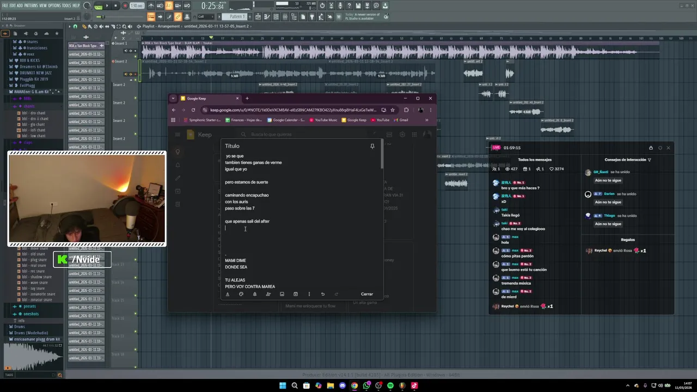This screenshot has width=697, height=392.
Task: Stop playback in FL Studio transport
Action: pyautogui.click(x=115, y=6)
